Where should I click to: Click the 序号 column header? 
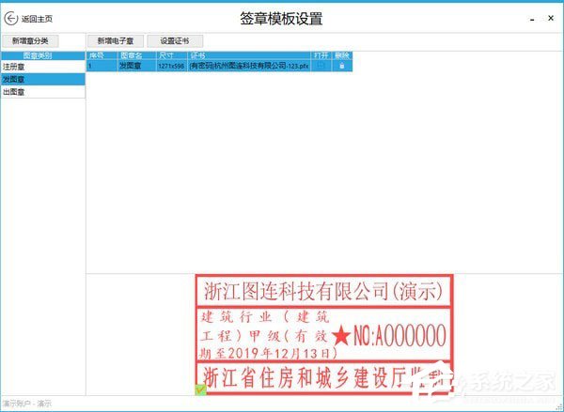[102, 55]
